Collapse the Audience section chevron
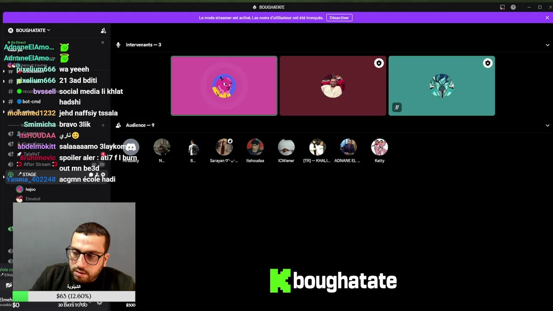The image size is (553, 311). (547, 125)
